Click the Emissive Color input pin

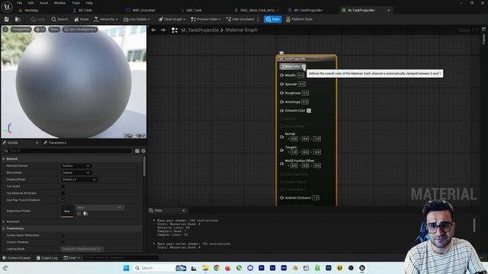[x=281, y=110]
